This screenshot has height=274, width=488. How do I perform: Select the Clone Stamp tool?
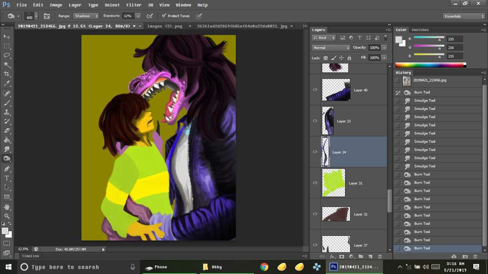click(7, 112)
